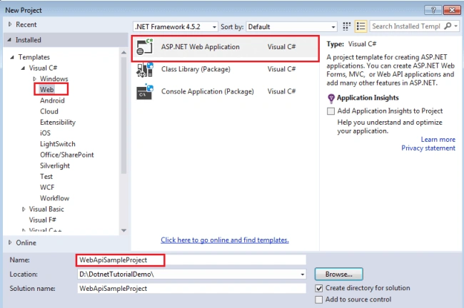
Task: Switch to small icons view
Action: [346, 26]
